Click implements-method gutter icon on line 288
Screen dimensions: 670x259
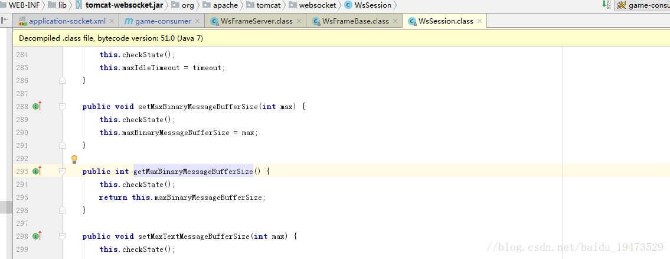[x=37, y=107]
